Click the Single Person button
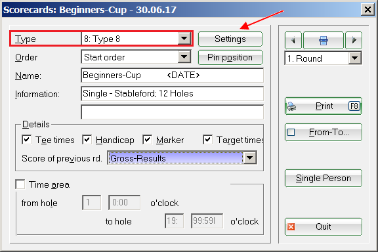 pyautogui.click(x=324, y=178)
